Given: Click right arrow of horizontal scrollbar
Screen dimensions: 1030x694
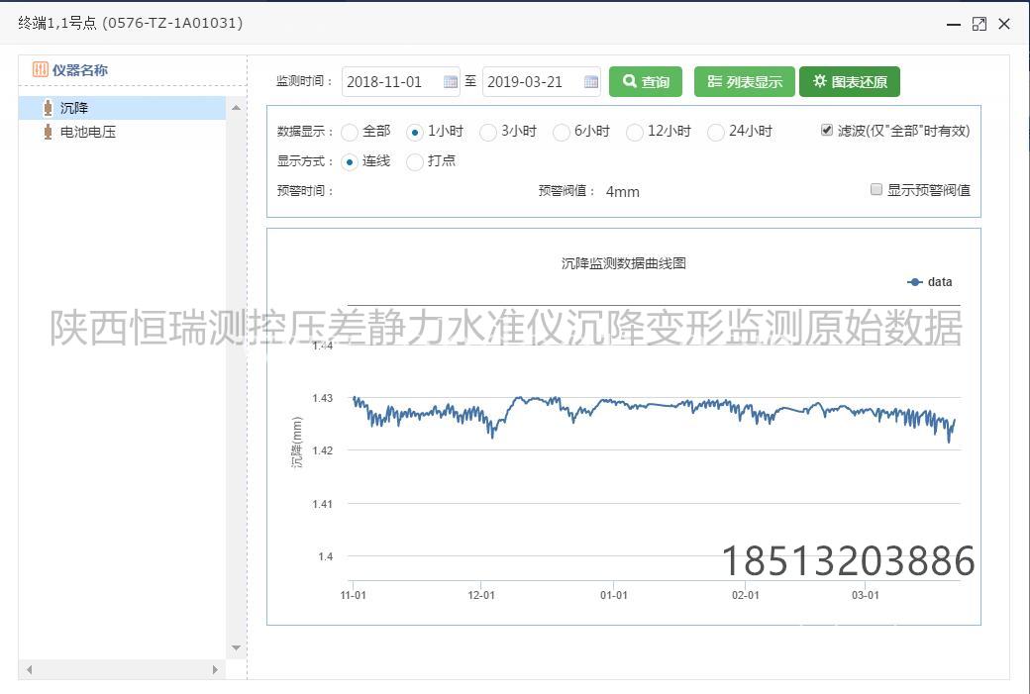Looking at the screenshot, I should pyautogui.click(x=215, y=670).
